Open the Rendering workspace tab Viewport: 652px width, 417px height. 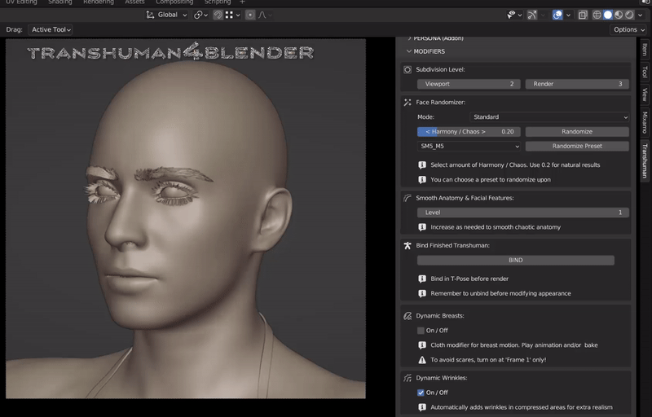pyautogui.click(x=98, y=2)
